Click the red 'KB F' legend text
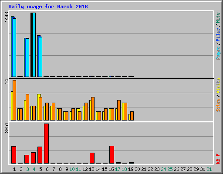 pos(218,159)
